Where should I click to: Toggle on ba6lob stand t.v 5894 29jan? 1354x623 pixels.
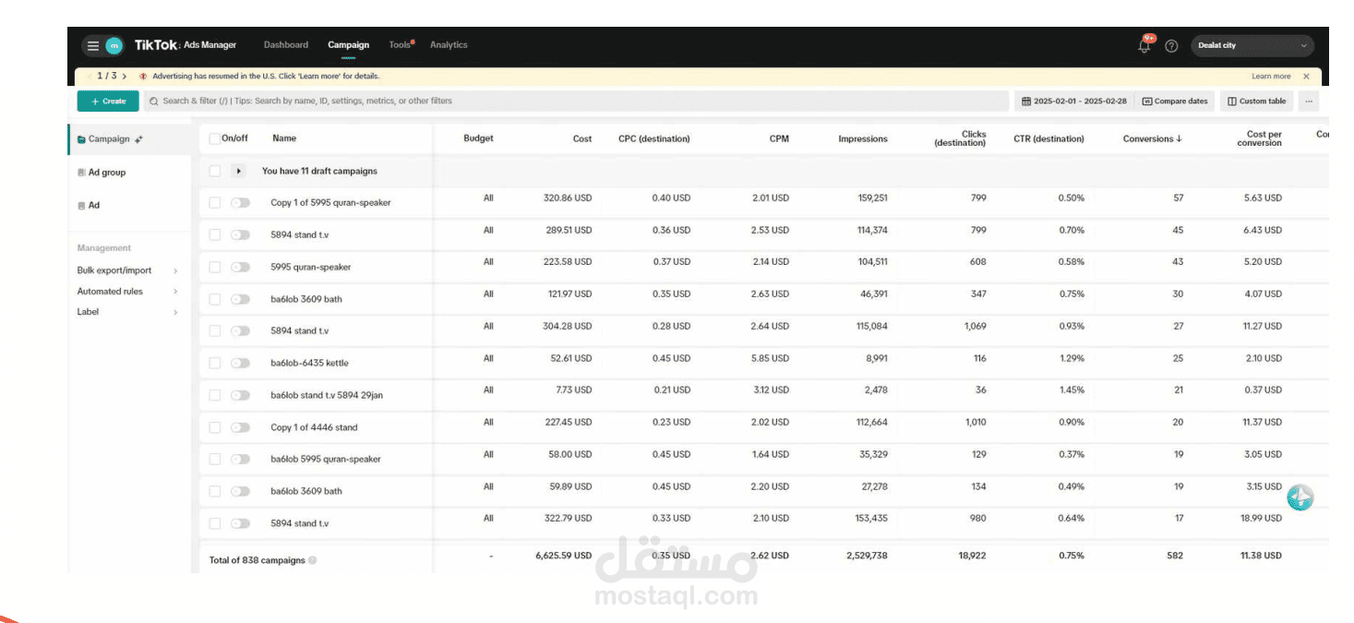(x=240, y=395)
